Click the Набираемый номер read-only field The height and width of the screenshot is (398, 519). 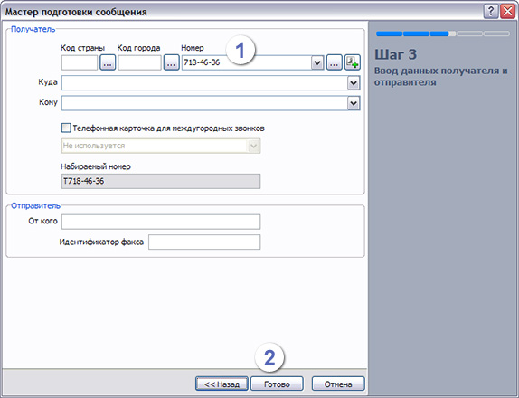pyautogui.click(x=161, y=181)
